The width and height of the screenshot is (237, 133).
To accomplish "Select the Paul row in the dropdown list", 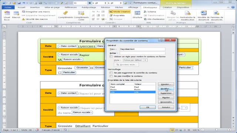I will (133, 87).
